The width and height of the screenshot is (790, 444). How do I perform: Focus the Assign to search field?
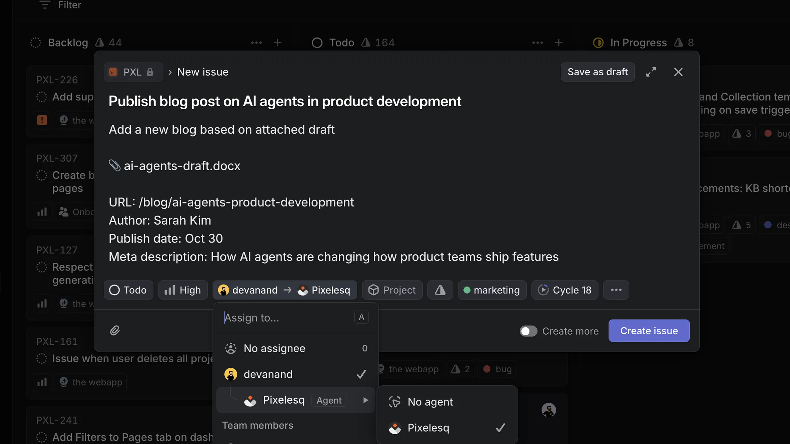pos(286,318)
